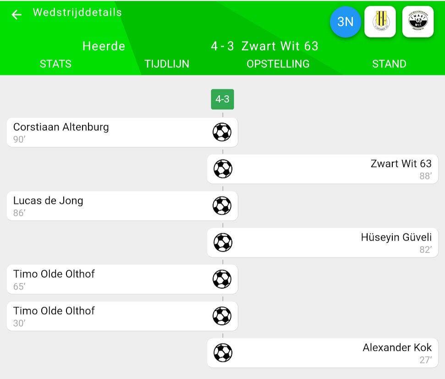Click the goal icon for Corstiaan Altenburg
The height and width of the screenshot is (379, 445).
click(222, 132)
